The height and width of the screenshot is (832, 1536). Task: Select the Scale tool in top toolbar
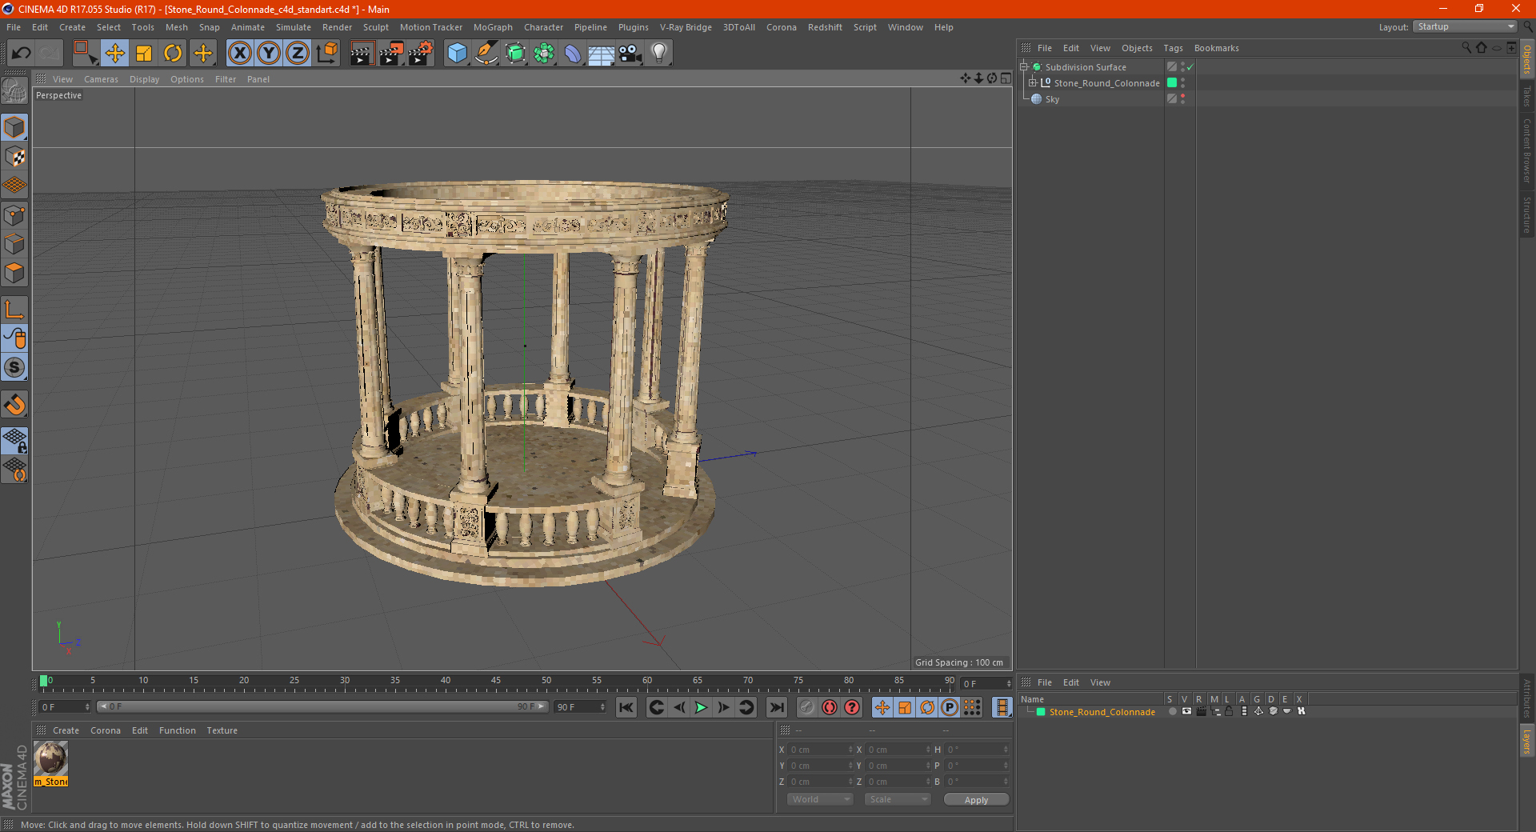pos(144,54)
